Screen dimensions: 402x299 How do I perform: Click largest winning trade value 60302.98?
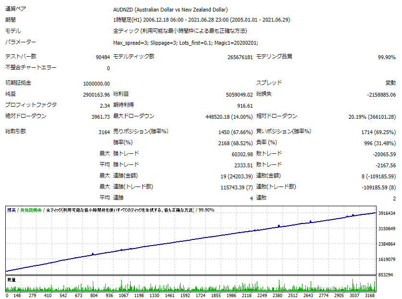point(242,154)
